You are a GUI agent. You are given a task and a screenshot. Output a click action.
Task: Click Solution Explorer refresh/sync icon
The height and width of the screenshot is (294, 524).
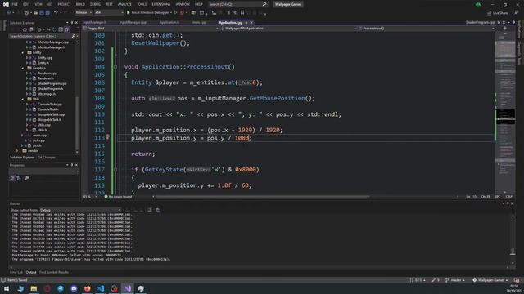click(55, 29)
